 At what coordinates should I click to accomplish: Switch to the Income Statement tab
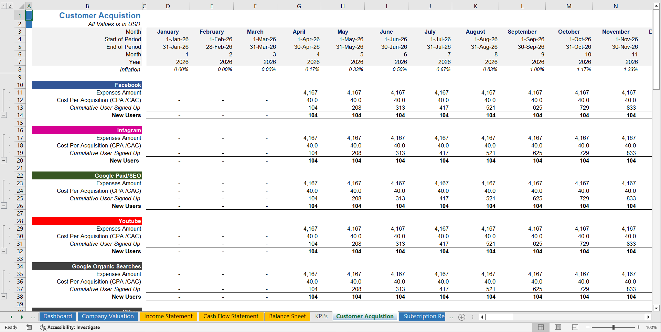(x=168, y=316)
